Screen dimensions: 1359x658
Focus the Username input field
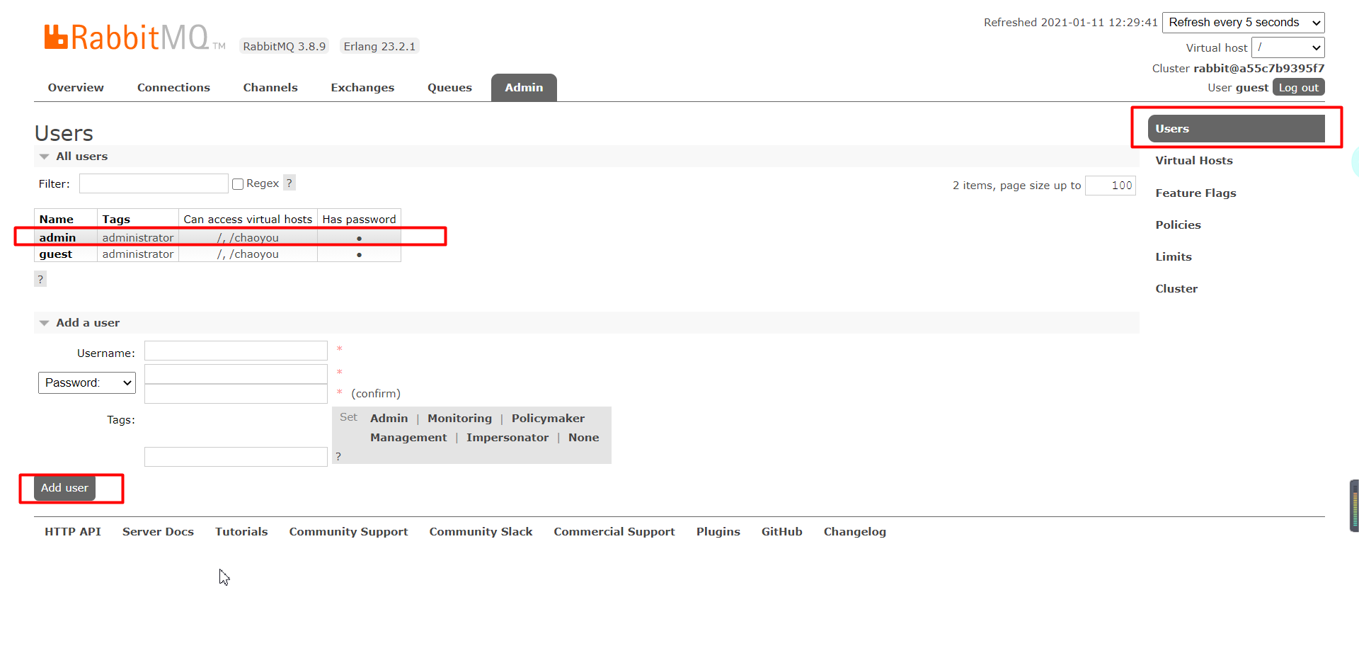pyautogui.click(x=236, y=351)
